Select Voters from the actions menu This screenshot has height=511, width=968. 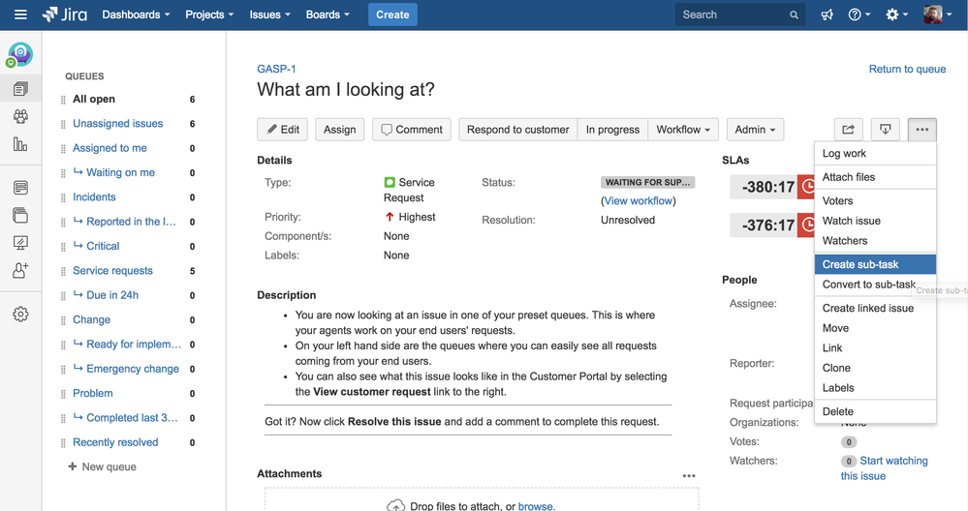(x=875, y=201)
